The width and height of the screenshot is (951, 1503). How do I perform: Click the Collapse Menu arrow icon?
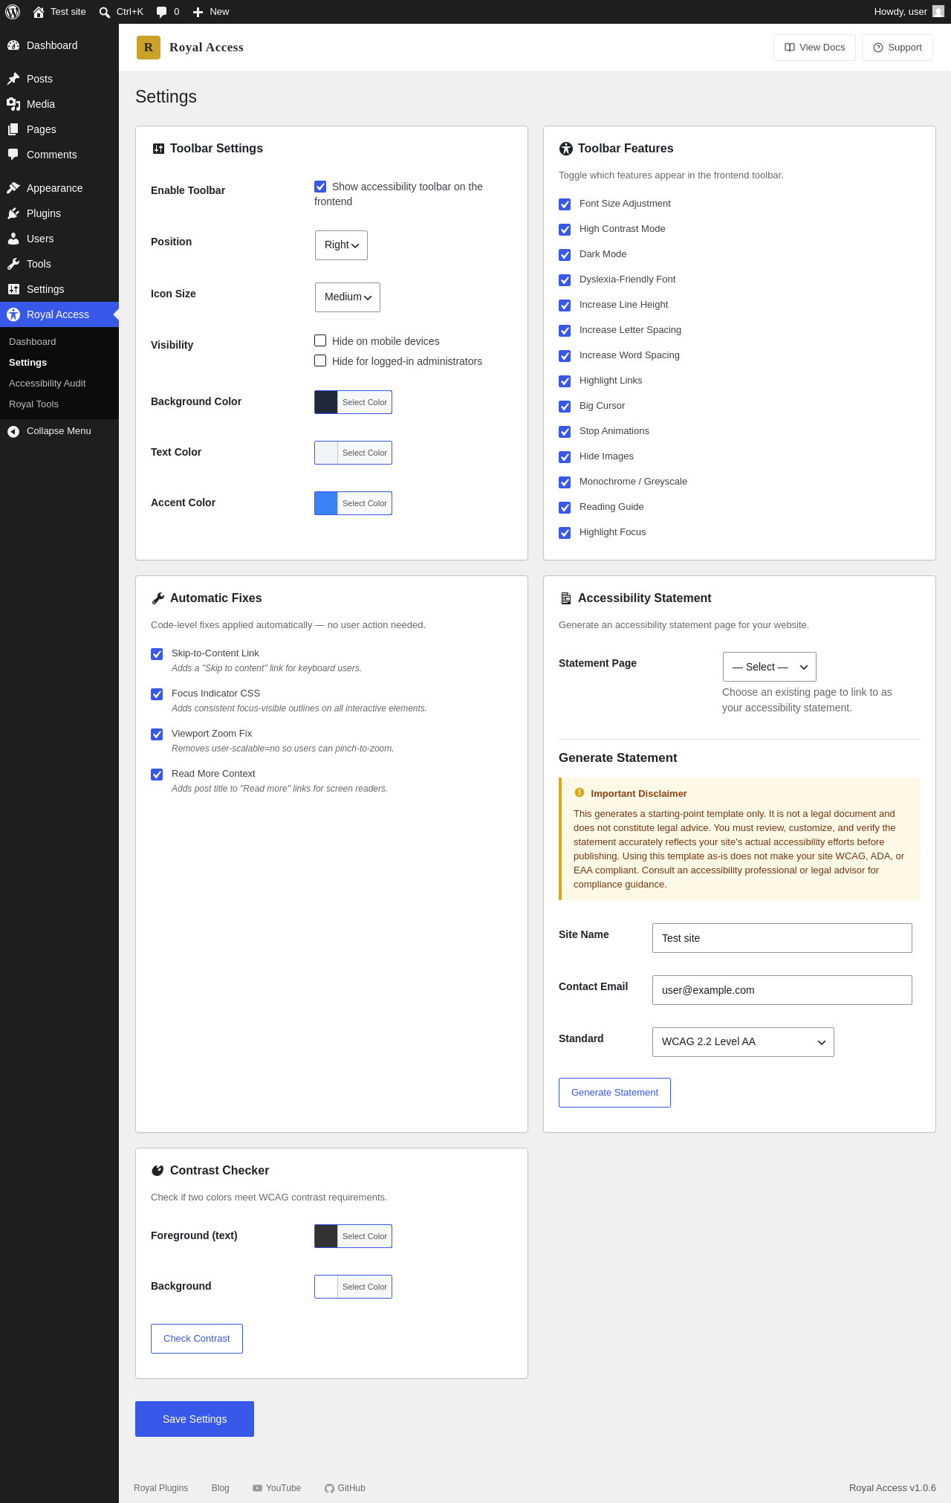[x=13, y=431]
